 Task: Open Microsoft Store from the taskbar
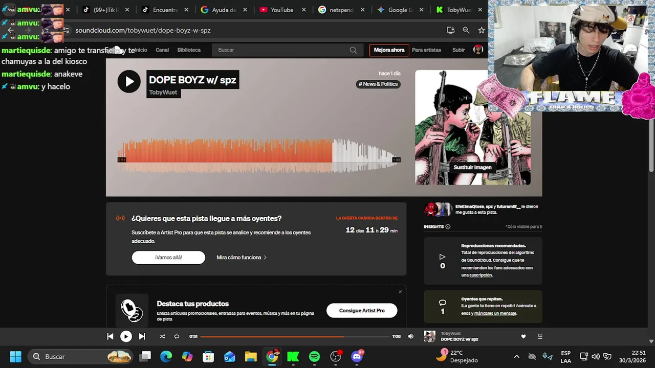tap(208, 356)
